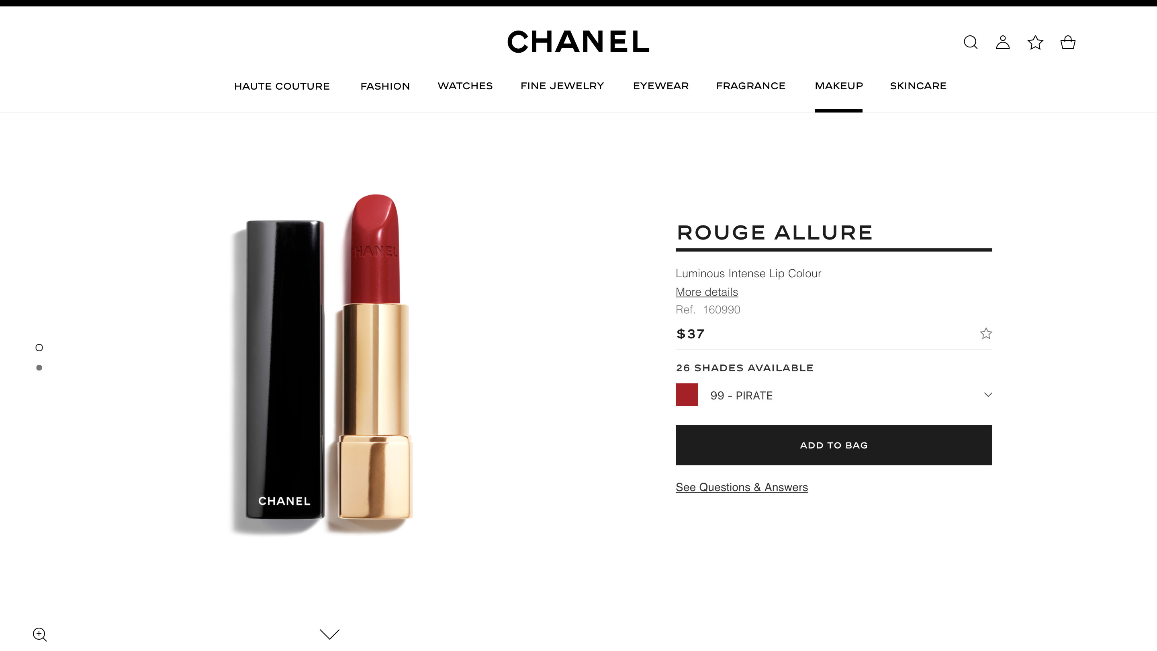The width and height of the screenshot is (1157, 651).
Task: Open the FRAGRANCE navigation menu
Action: click(x=750, y=86)
